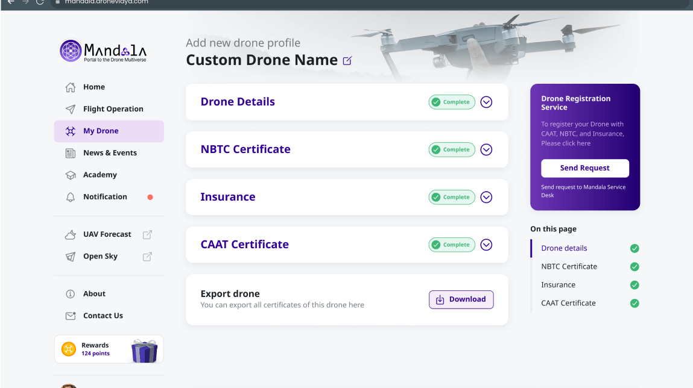Click the Insurance section heading
Screen dimensions: 693x388
(x=227, y=197)
